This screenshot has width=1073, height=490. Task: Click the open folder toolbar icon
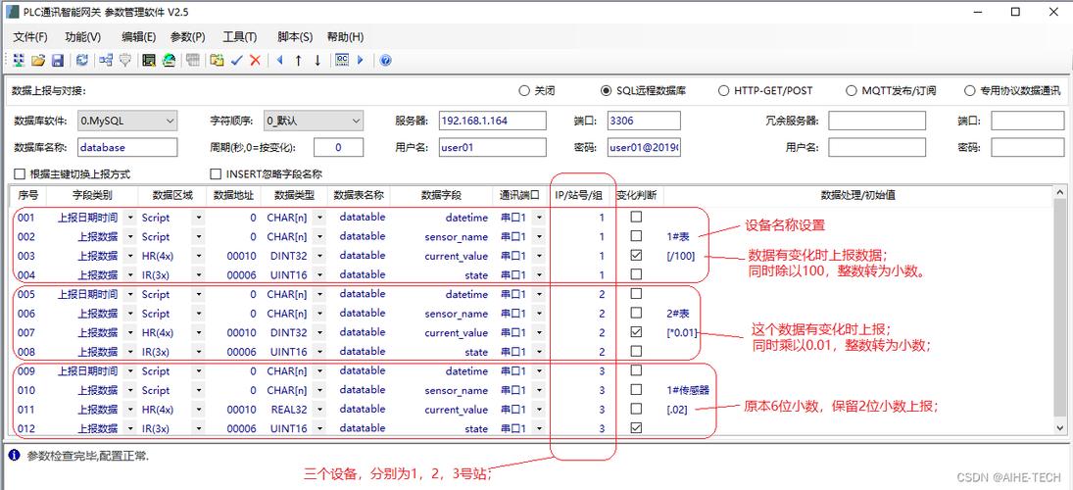tap(38, 60)
